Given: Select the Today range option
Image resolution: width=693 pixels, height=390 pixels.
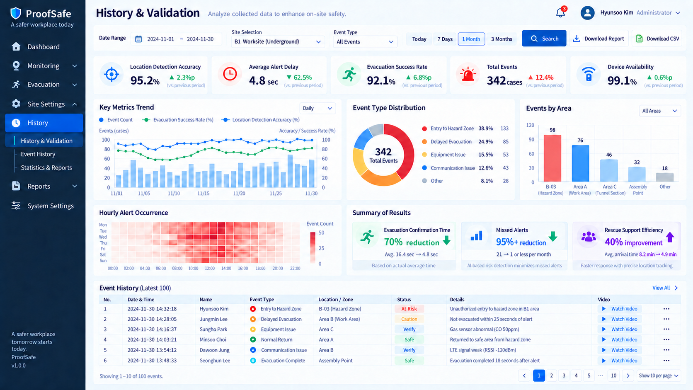Looking at the screenshot, I should (419, 39).
